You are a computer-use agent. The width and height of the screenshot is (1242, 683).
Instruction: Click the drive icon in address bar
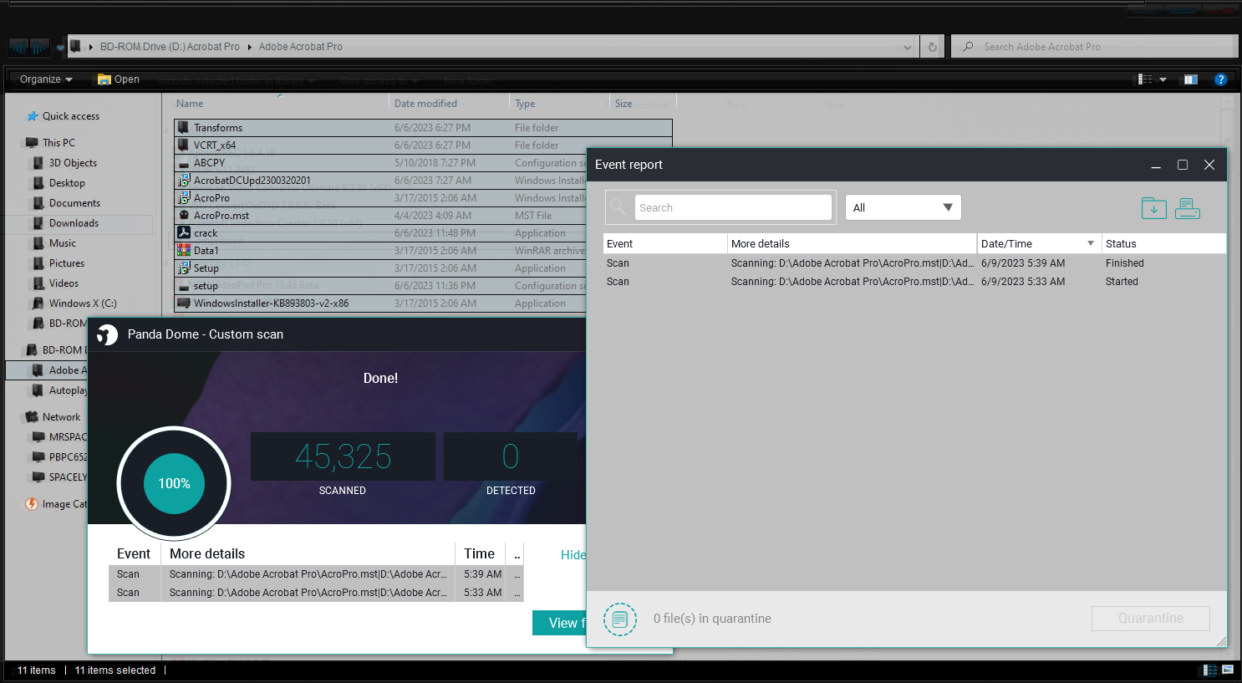pyautogui.click(x=75, y=47)
